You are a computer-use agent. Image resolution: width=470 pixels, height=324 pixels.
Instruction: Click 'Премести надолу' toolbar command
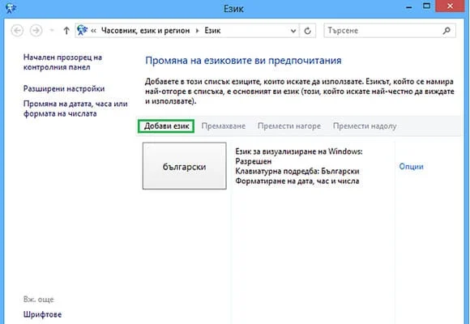coord(365,126)
